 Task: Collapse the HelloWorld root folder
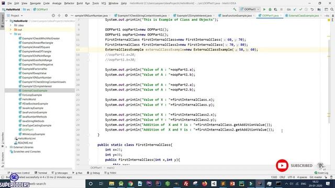[7, 21]
